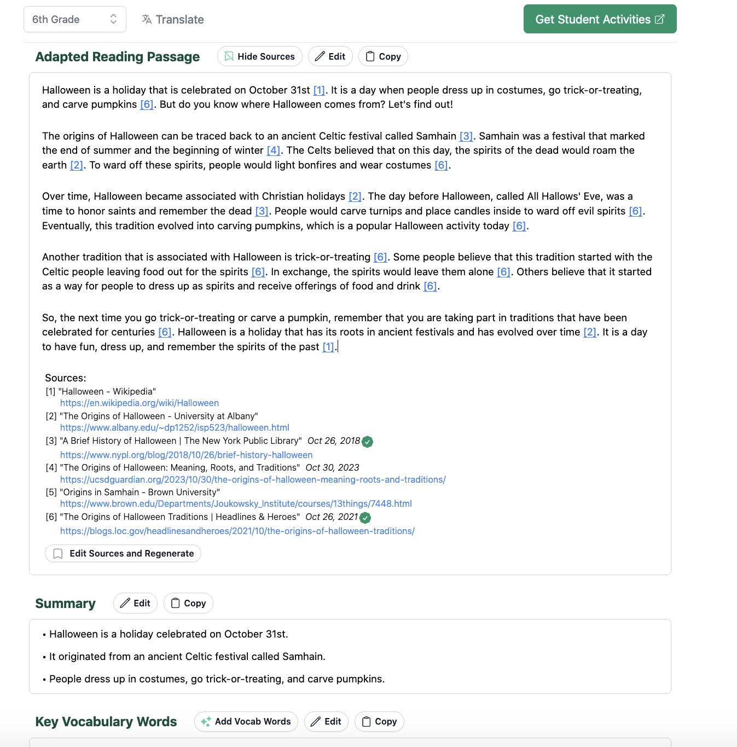Open the 6th Grade level selector
Viewport: 737px width, 747px height.
click(75, 19)
